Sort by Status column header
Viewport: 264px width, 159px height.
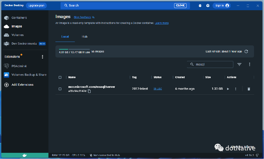(157, 77)
